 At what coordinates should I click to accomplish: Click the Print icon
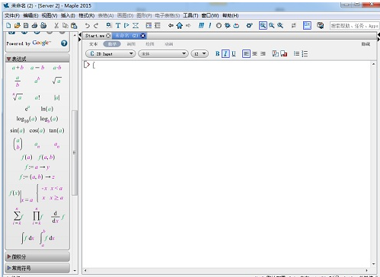click(34, 25)
